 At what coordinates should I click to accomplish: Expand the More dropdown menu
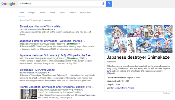(x=72, y=13)
